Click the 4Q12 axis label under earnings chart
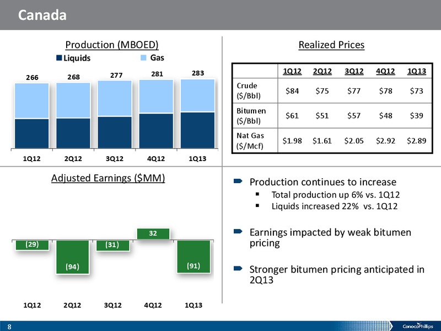The width and height of the screenshot is (441, 331). pos(153,305)
